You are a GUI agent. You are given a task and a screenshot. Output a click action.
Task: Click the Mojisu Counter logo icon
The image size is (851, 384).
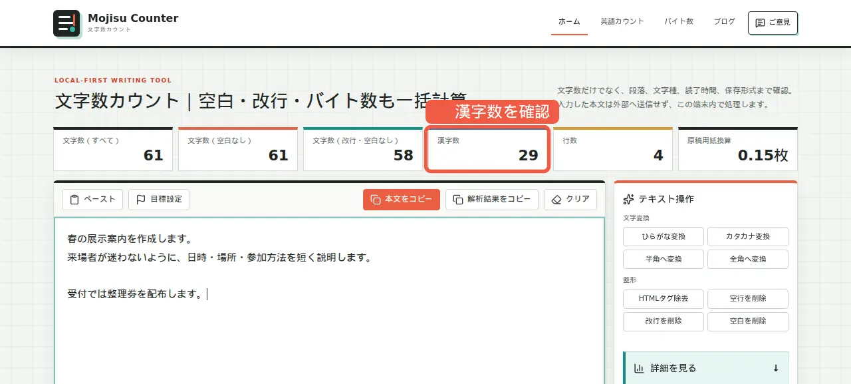click(x=66, y=23)
